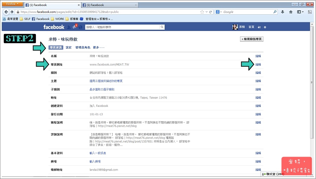Click the Facebook search magnifier button
Screen dimensions: 316x179
[x=162, y=27]
